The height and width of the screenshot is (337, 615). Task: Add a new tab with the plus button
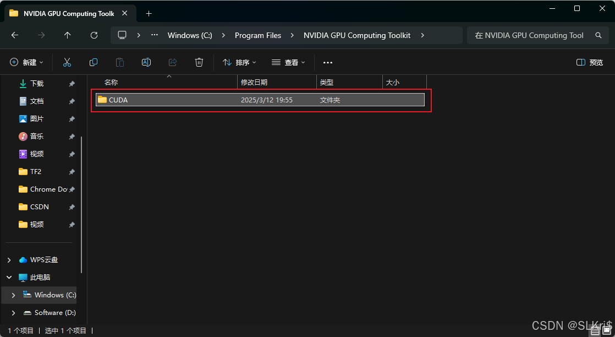tap(149, 14)
